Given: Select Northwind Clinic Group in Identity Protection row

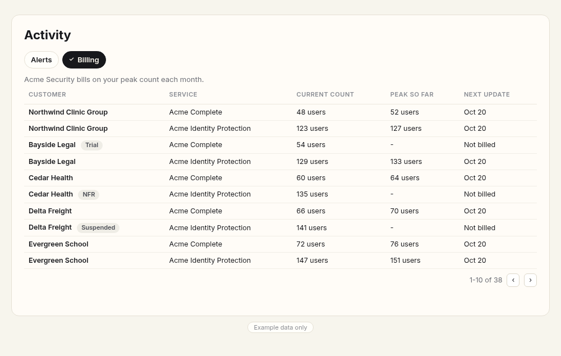Looking at the screenshot, I should (68, 129).
